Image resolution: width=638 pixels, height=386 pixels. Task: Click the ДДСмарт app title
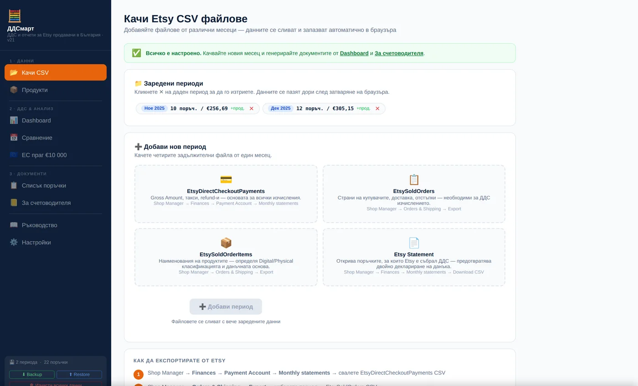(x=21, y=28)
